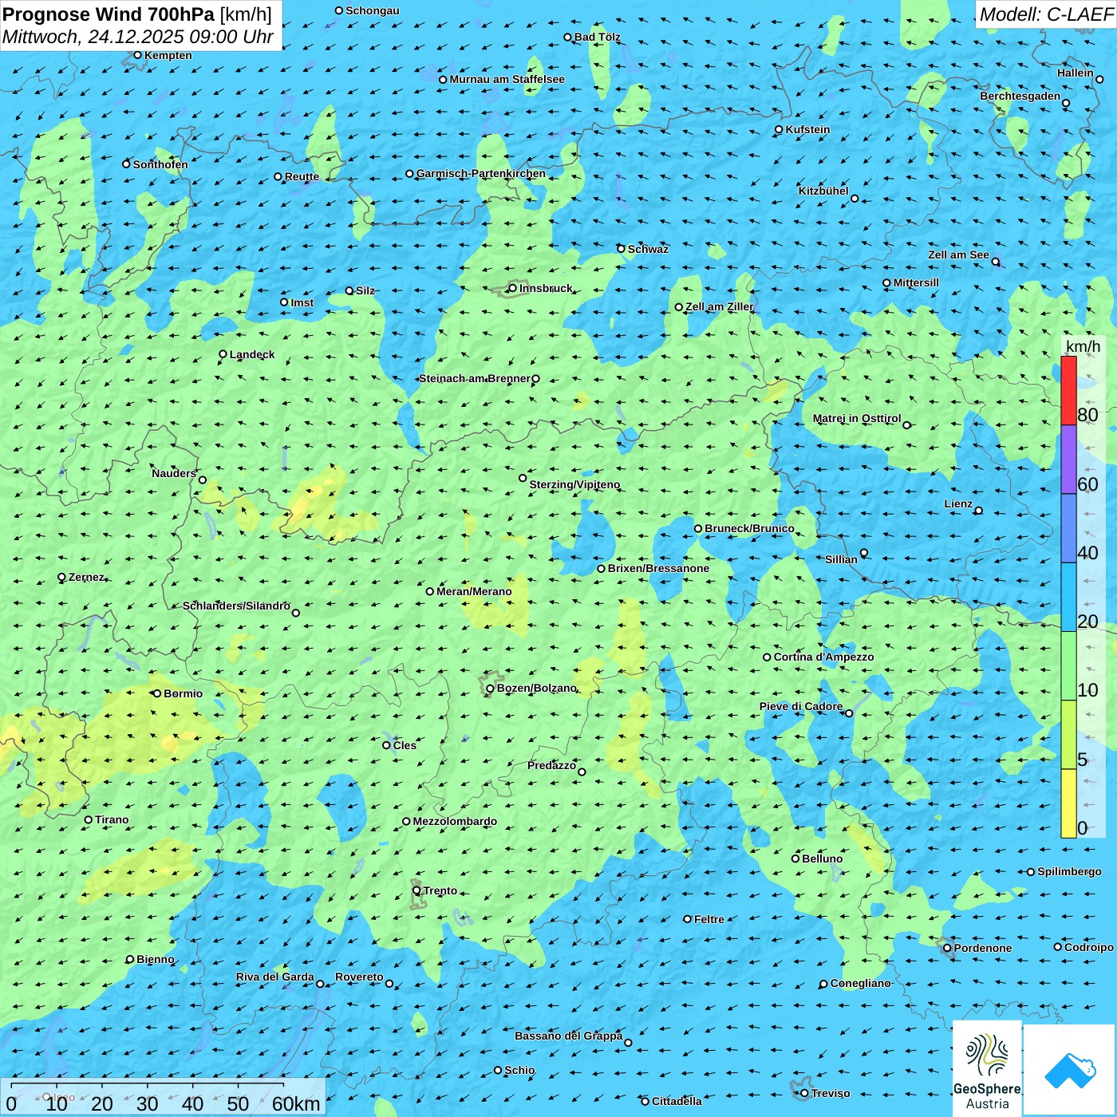The height and width of the screenshot is (1117, 1117).
Task: Click the Steinach am Brenner label
Action: pos(474,378)
